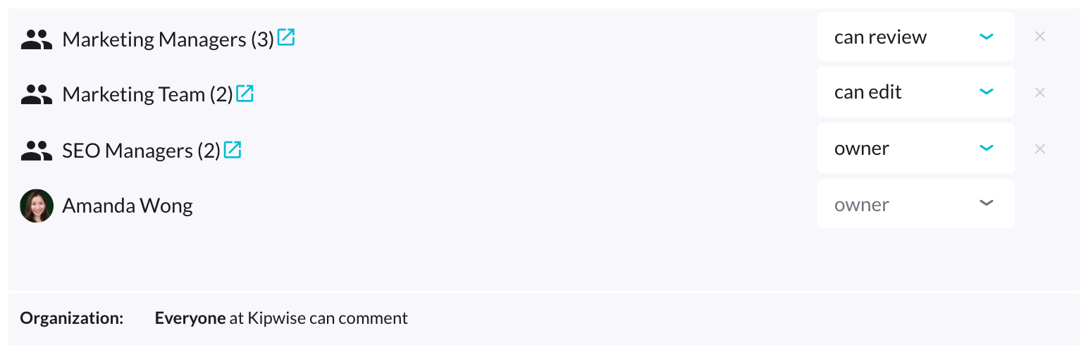This screenshot has width=1088, height=352.
Task: Open Marketing Managers group external link icon
Action: (286, 37)
